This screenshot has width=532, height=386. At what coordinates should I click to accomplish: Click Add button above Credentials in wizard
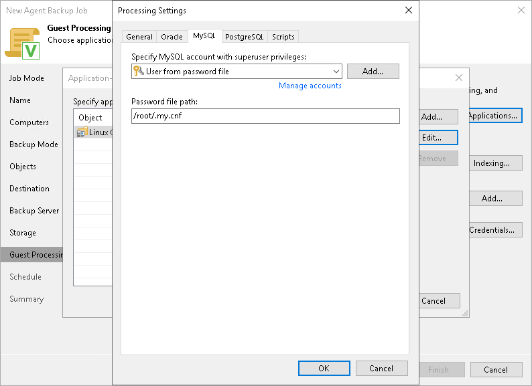(496, 198)
